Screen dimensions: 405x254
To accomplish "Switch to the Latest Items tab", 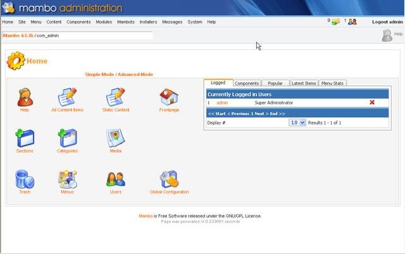I will (304, 83).
